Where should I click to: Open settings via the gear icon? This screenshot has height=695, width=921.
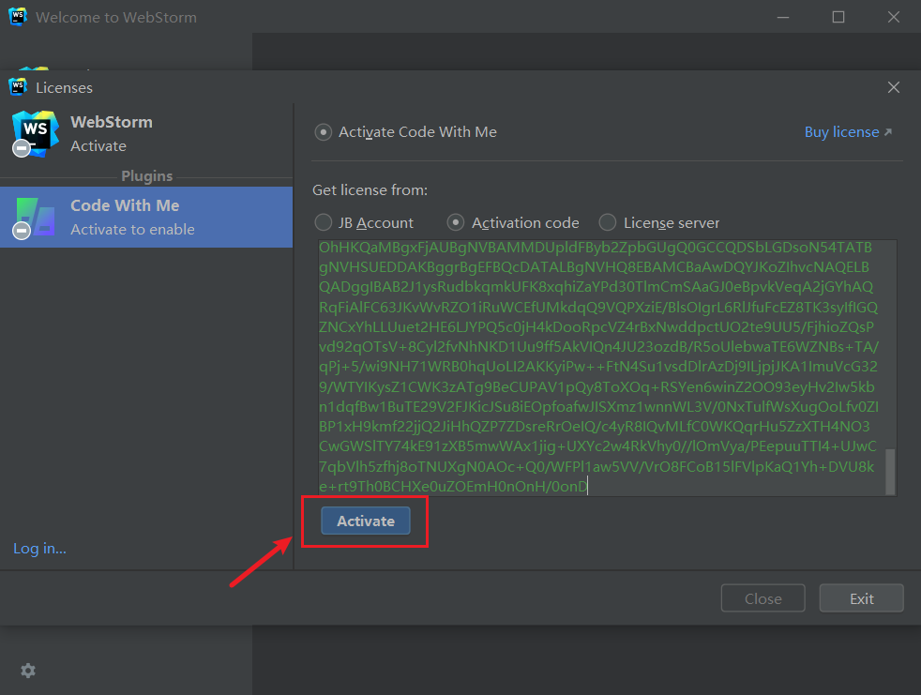(28, 671)
